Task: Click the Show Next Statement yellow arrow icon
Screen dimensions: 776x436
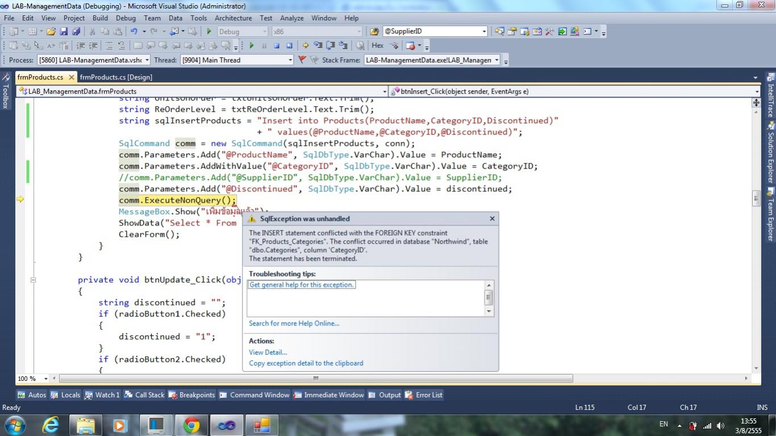Action: [305, 45]
